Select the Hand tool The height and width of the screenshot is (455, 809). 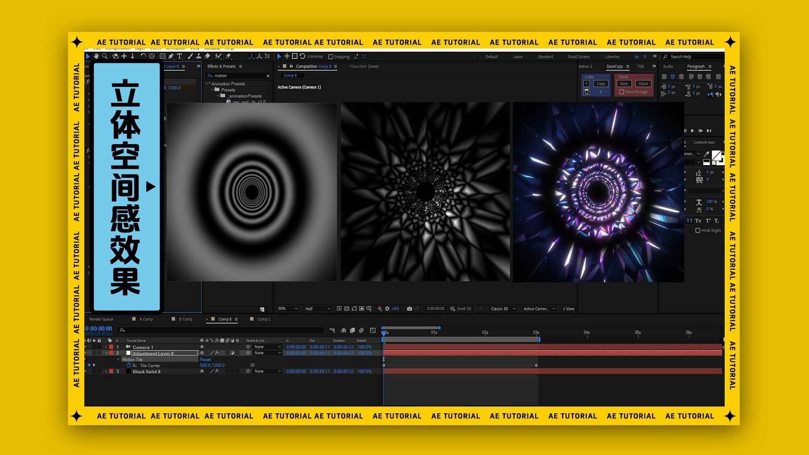[96, 56]
